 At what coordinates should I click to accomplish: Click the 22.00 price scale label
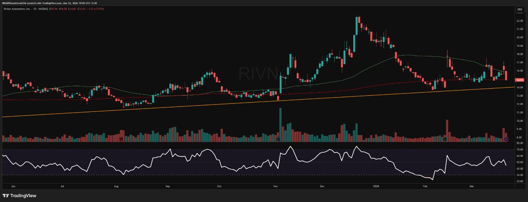tap(520, 21)
